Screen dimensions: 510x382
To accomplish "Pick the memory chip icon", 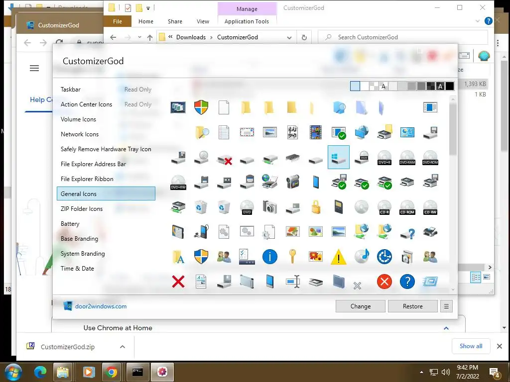I will [x=292, y=158].
